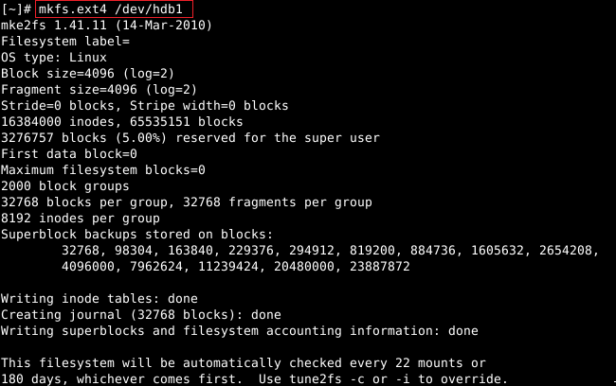616x386 pixels.
Task: Click the OS type: Linux text
Action: pos(54,58)
